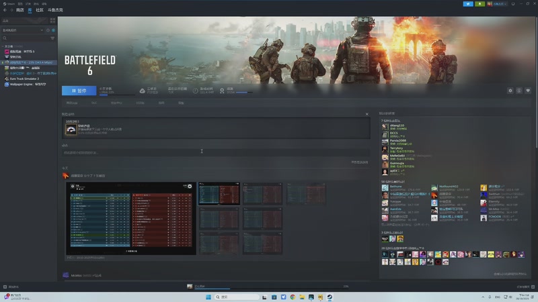Open the Steam icon on Windows taskbar

click(x=330, y=297)
